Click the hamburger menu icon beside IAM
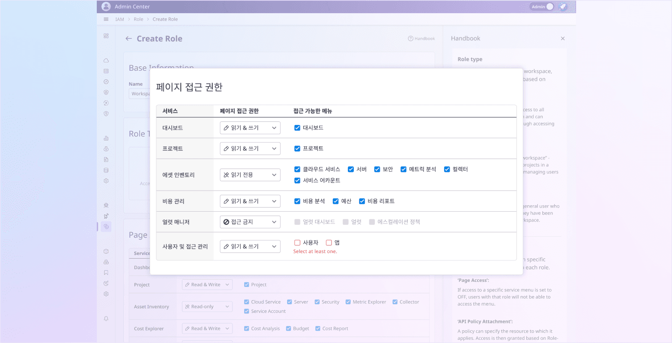672x343 pixels. tap(106, 19)
